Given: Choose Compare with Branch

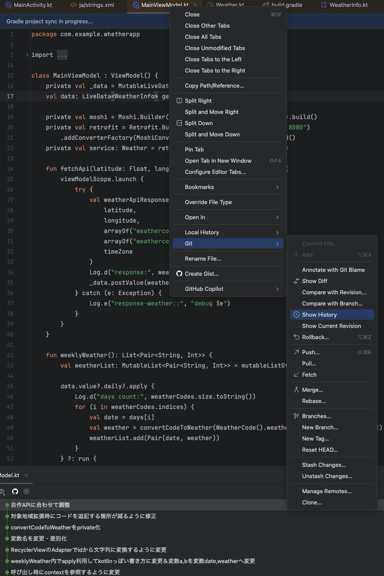Looking at the screenshot, I should (332, 303).
